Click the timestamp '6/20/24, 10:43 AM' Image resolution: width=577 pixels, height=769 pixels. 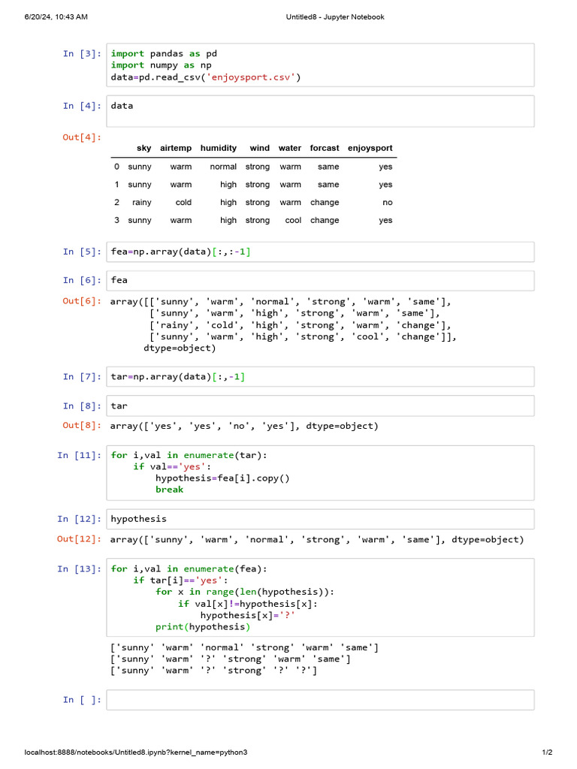56,17
